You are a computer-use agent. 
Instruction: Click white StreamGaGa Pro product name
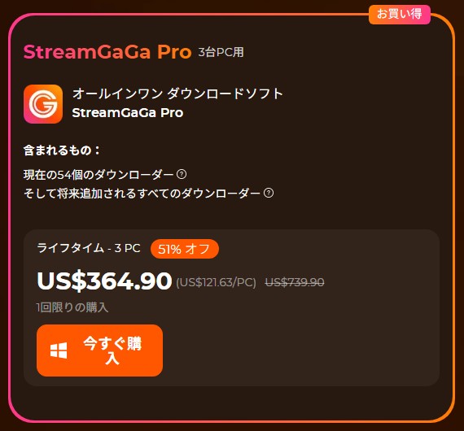[128, 112]
